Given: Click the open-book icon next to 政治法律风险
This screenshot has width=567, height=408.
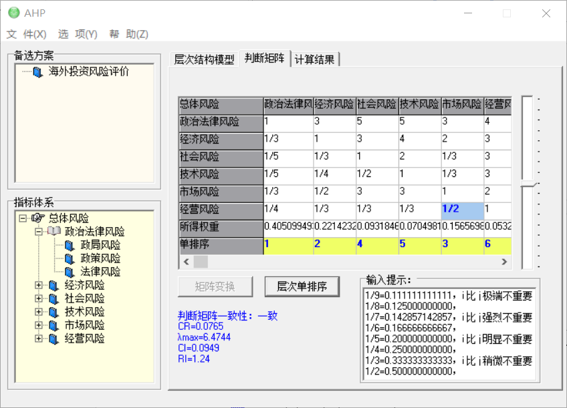Looking at the screenshot, I should point(53,232).
